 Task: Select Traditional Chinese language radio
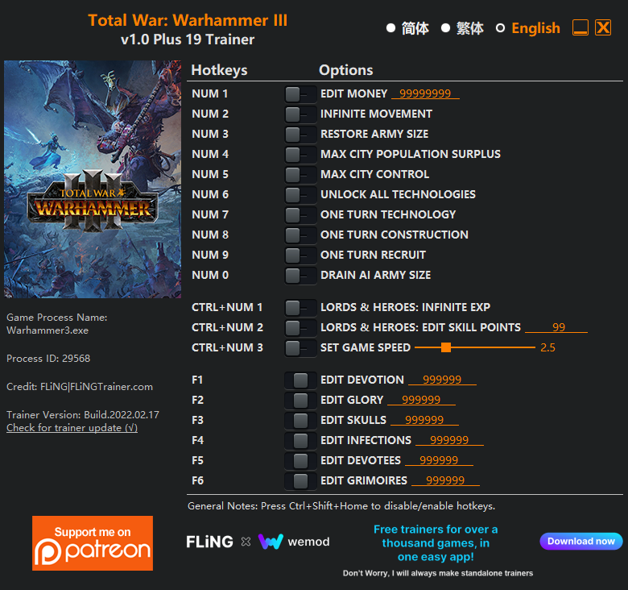click(445, 28)
